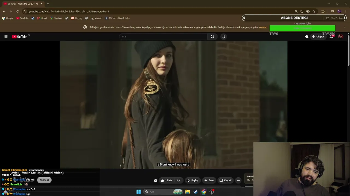The image size is (350, 196).
Task: Open the Haritalar bookmark
Action: tap(56, 18)
